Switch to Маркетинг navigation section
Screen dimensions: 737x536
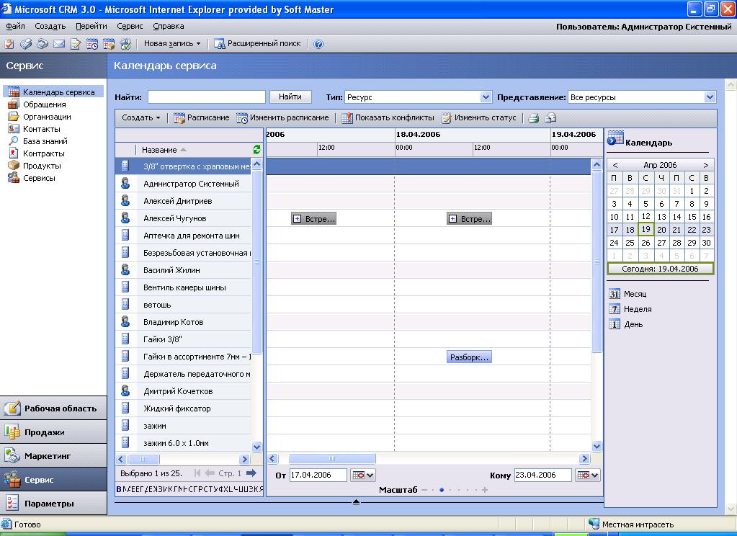tap(53, 455)
